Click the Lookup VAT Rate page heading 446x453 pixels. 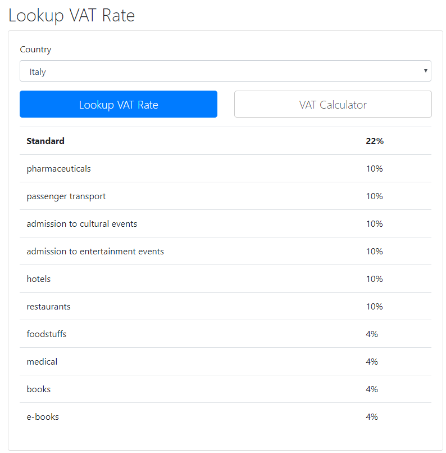pos(72,15)
